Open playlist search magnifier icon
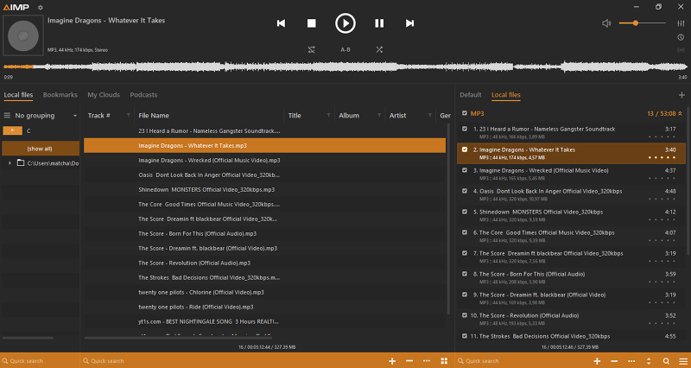 (666, 361)
